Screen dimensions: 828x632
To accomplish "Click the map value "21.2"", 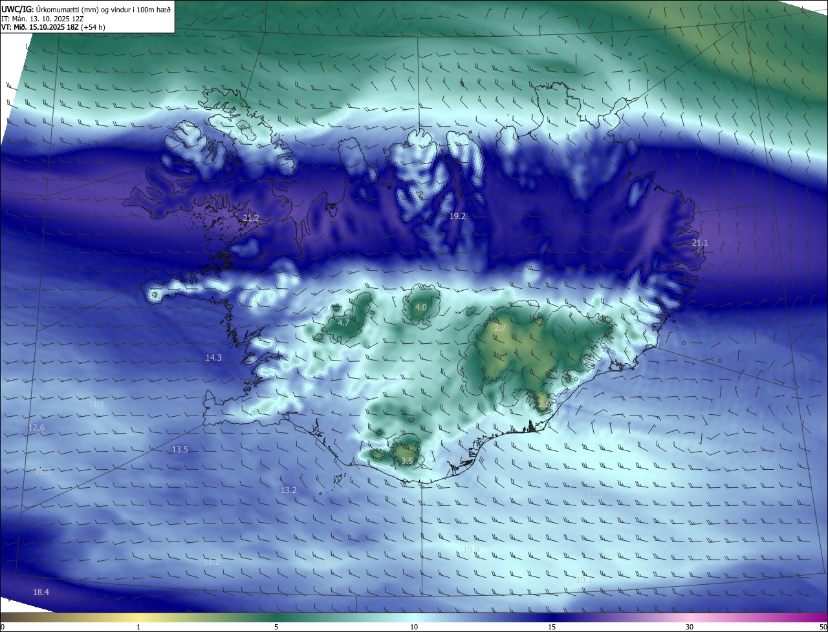I will coord(251,218).
